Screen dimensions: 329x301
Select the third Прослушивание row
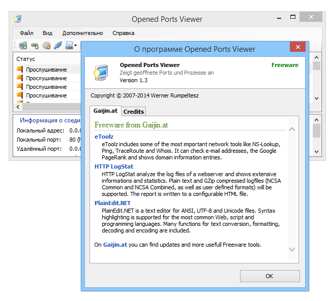(46, 87)
